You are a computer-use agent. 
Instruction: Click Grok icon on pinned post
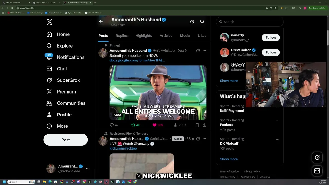pyautogui.click(x=198, y=51)
